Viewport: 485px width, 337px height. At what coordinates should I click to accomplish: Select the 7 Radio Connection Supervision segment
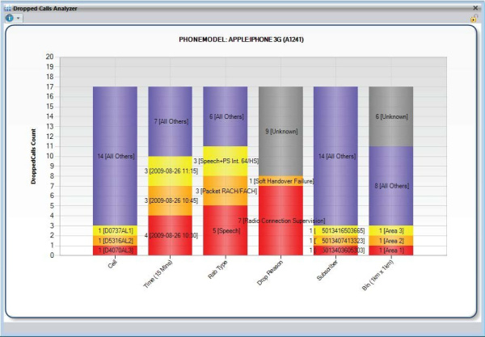tap(280, 220)
